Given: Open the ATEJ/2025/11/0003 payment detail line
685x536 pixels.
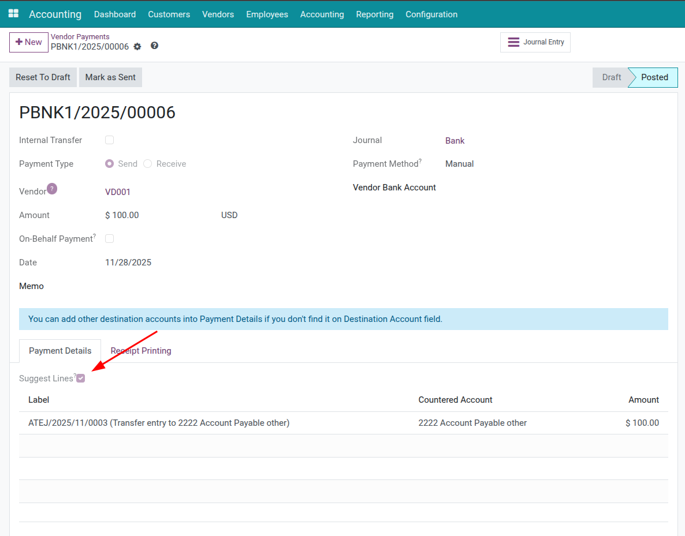Looking at the screenshot, I should coord(159,423).
